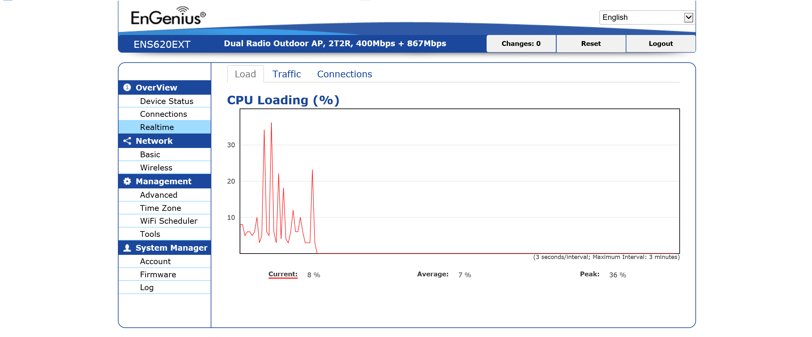Image resolution: width=812 pixels, height=337 pixels.
Task: Open Firmware page
Action: pos(165,274)
